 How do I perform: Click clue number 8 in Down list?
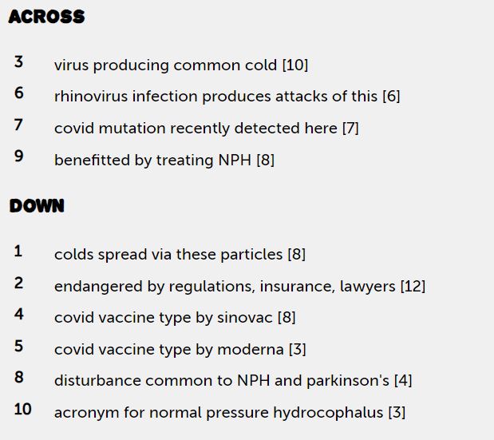coord(18,378)
